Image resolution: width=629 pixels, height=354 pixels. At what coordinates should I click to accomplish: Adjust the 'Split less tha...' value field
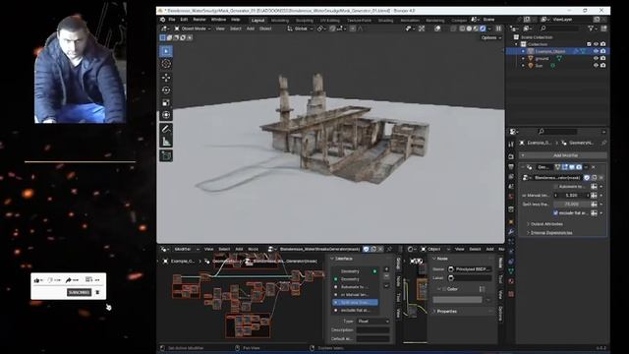pyautogui.click(x=572, y=205)
